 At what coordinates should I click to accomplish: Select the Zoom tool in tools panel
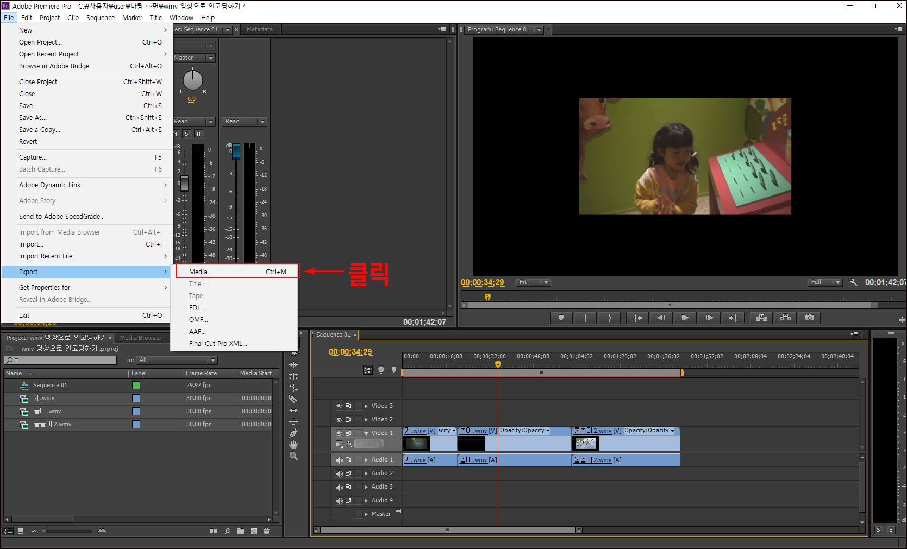point(293,456)
